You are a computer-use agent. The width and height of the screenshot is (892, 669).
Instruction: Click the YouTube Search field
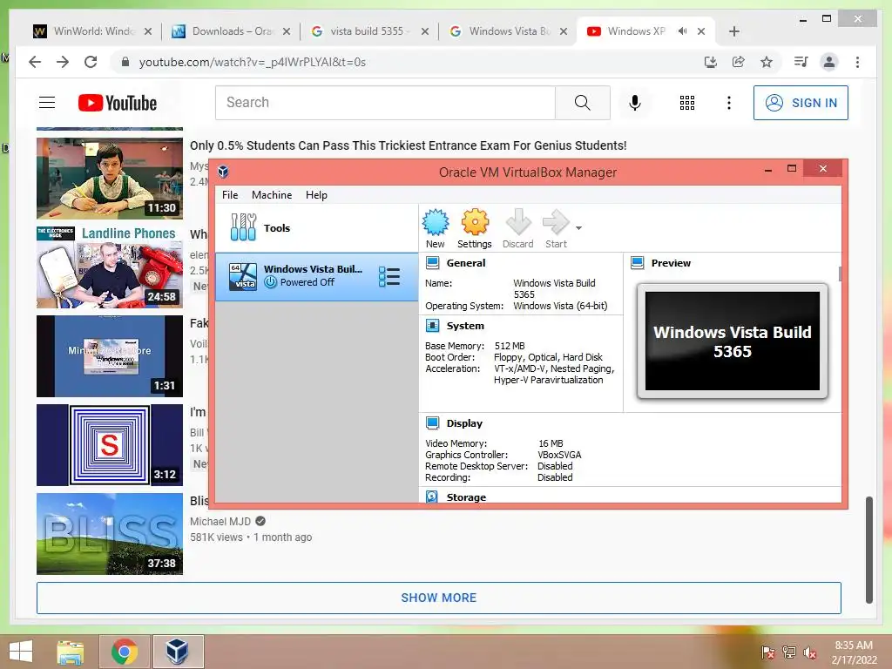385,103
